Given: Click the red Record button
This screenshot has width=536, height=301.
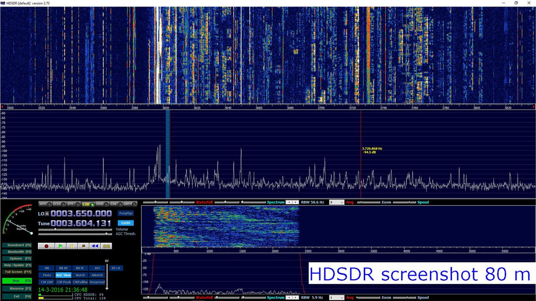Looking at the screenshot, I should click(46, 246).
